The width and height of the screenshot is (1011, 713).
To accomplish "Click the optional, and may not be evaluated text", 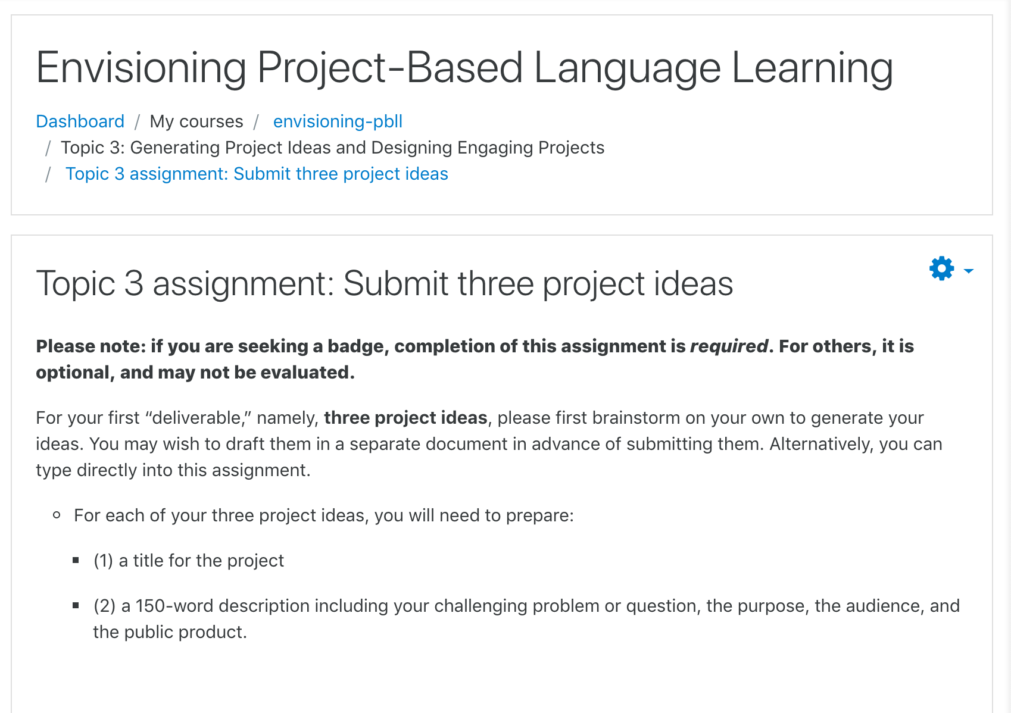I will click(x=195, y=373).
